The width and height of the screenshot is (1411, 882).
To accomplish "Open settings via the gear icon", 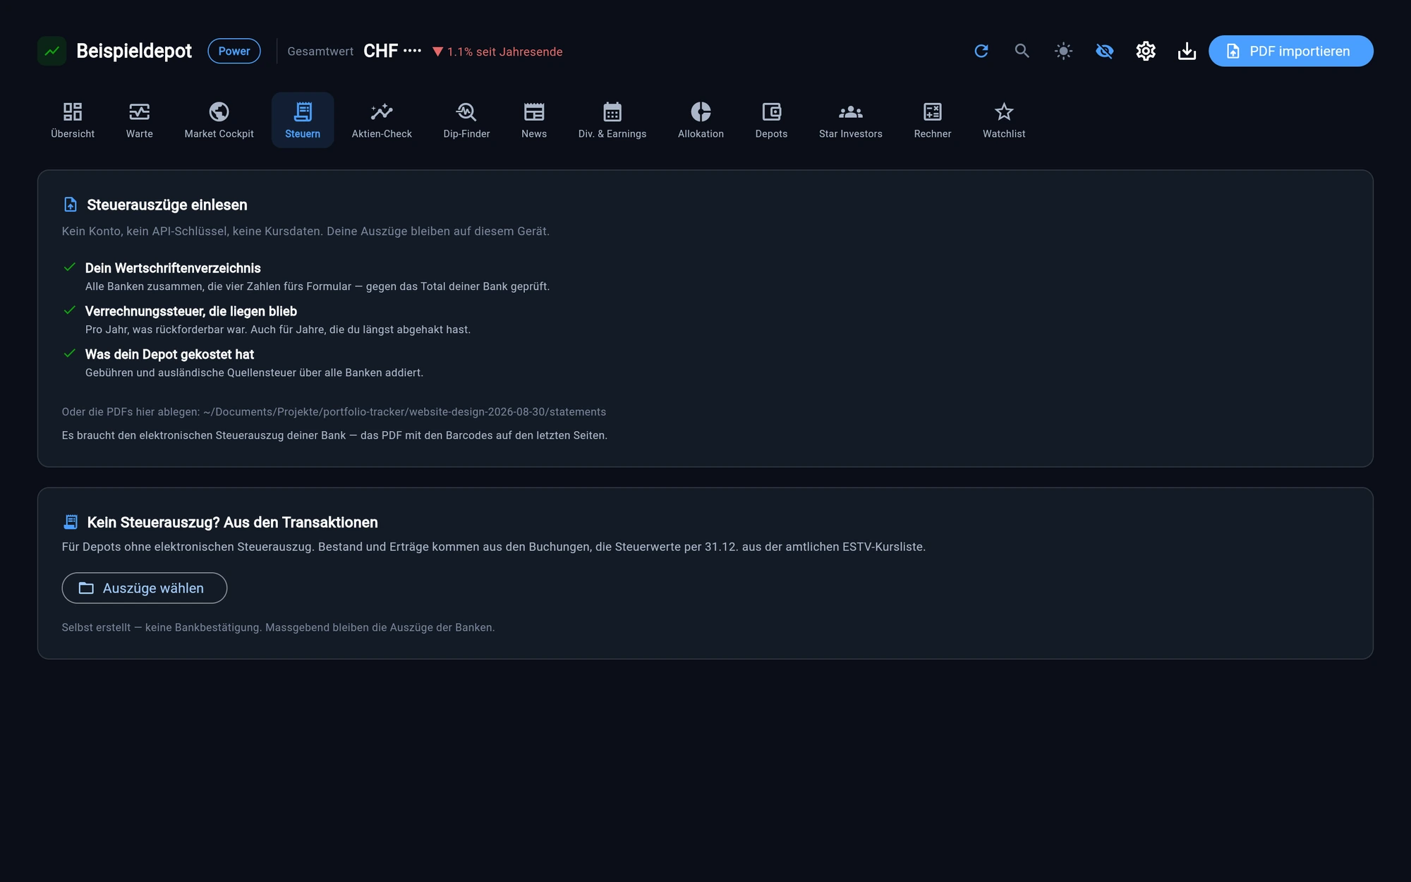I will (1145, 51).
